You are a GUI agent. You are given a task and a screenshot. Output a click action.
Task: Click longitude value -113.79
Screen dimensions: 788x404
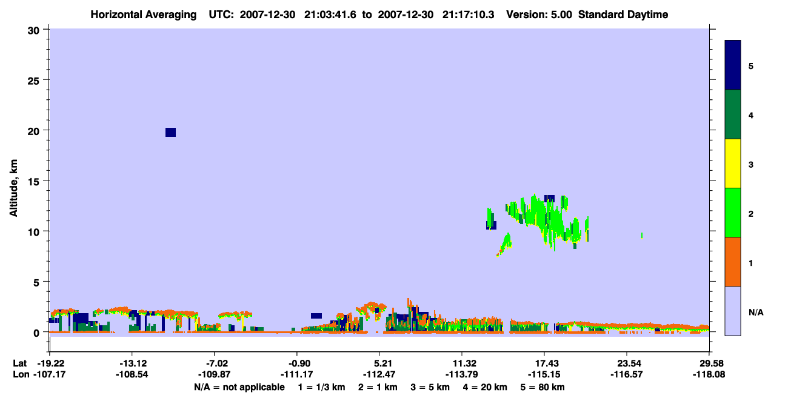[x=462, y=375]
